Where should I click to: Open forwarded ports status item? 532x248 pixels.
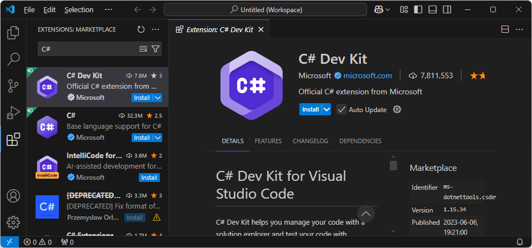[x=67, y=242]
